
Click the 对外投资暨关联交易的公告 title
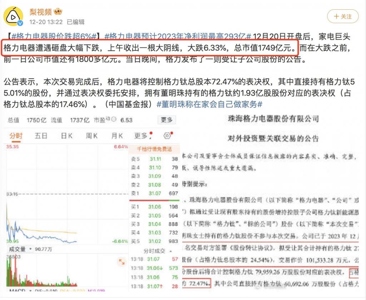pos(273,138)
